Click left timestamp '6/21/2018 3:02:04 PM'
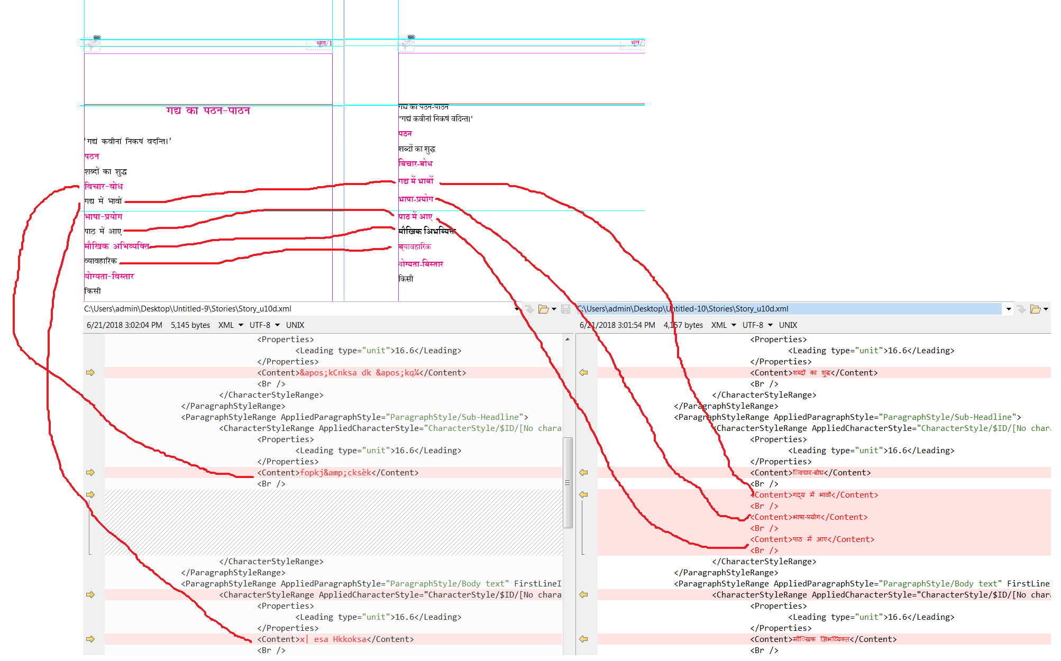The image size is (1061, 661). [124, 325]
